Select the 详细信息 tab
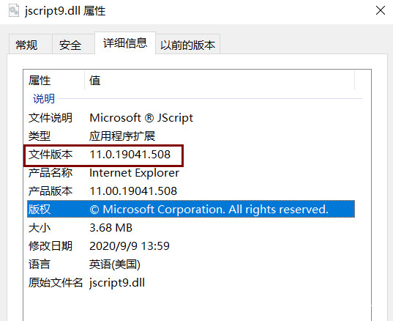Viewport: 393px width, 321px height. point(125,43)
